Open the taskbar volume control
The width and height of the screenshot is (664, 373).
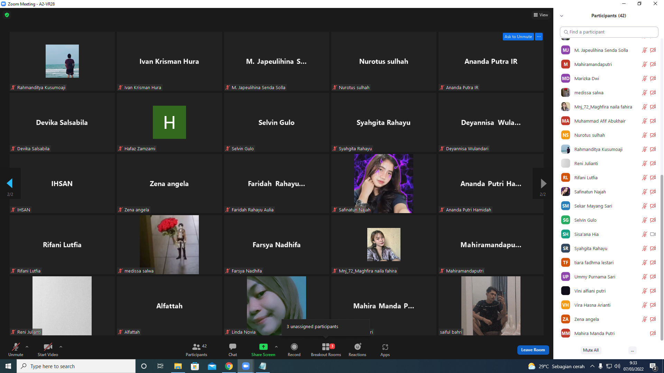coord(617,366)
